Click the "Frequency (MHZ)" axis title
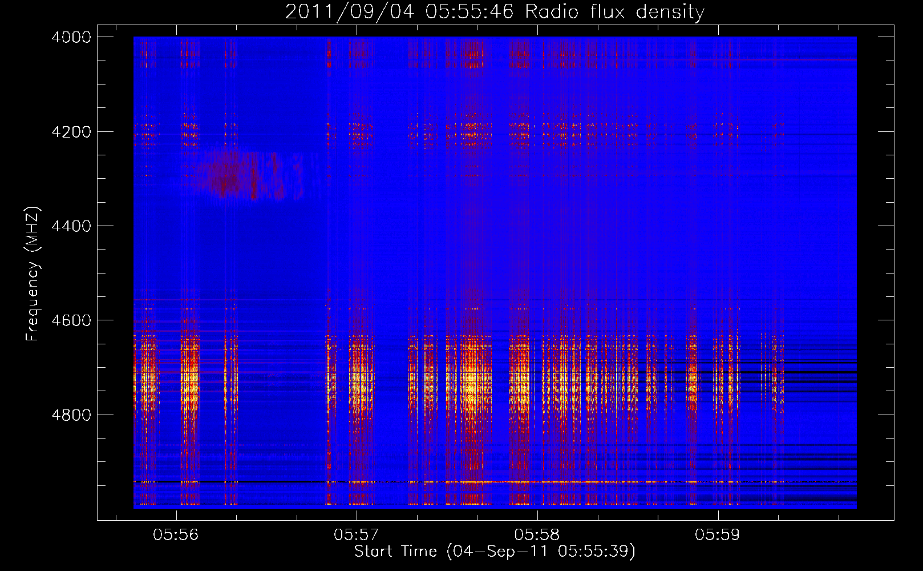Image resolution: width=923 pixels, height=571 pixels. 33,274
